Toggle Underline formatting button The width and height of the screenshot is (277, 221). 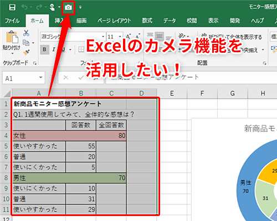[x=63, y=49]
